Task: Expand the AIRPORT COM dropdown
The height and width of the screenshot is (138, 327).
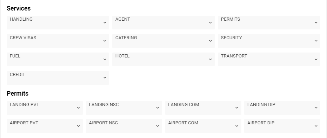Action: 203,126
